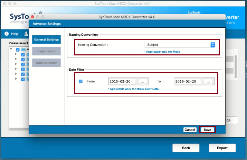Switch to the Bates Number tab
This screenshot has height=160, width=247.
pyautogui.click(x=46, y=63)
